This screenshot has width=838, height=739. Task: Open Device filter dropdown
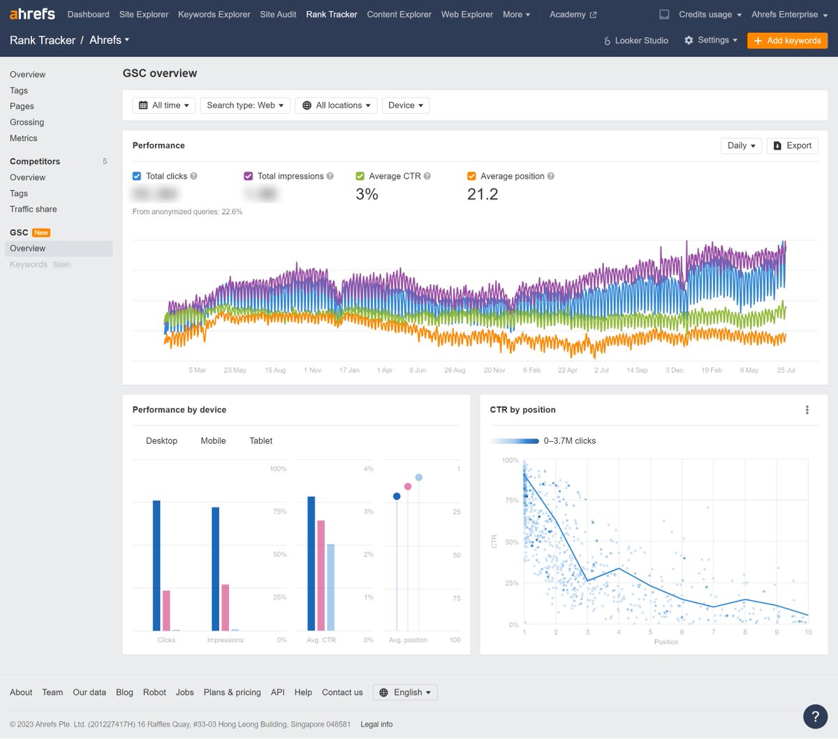406,105
